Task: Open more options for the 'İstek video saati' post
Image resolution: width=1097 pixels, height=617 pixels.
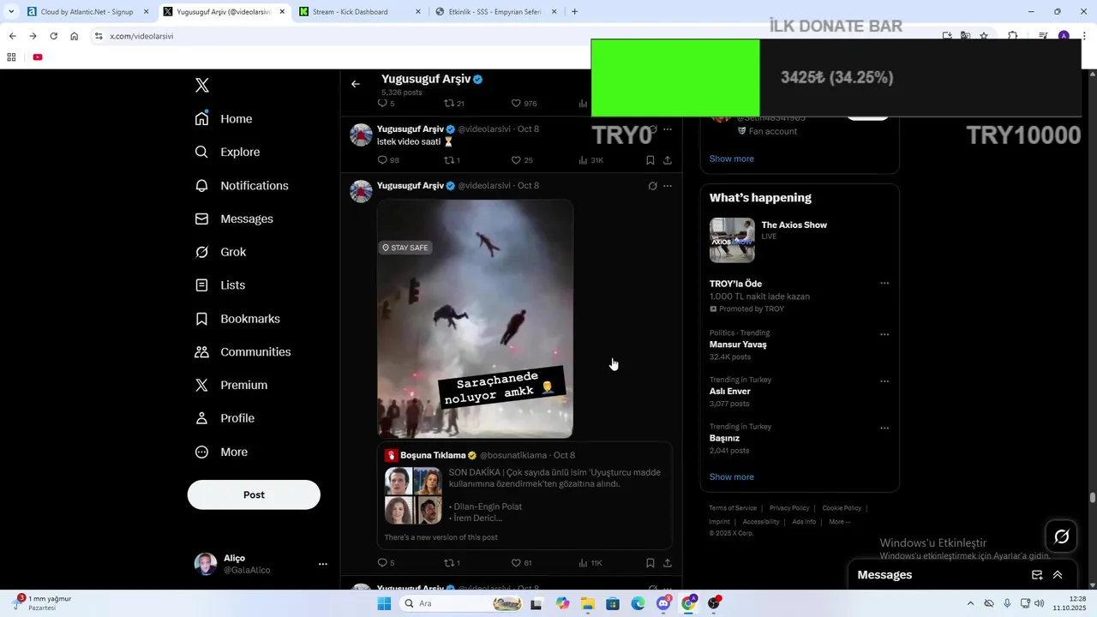Action: pyautogui.click(x=668, y=129)
